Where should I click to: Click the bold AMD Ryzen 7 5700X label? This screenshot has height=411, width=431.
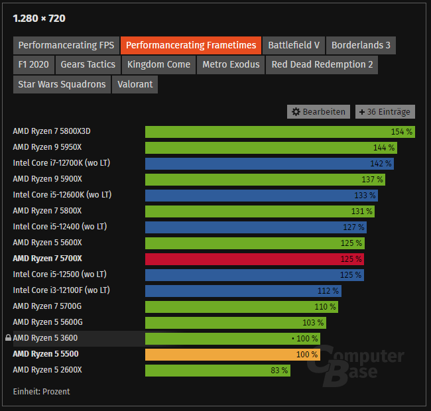[48, 259]
